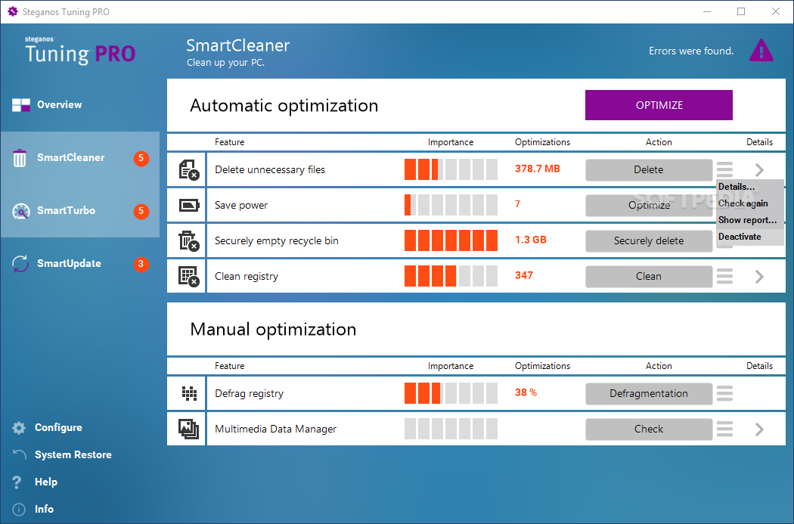
Task: Click the System Restore undo arrow icon
Action: [x=19, y=454]
